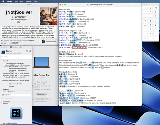Screen dimensions: 160x125
Task: Click the divide slash key on the keypad
Action: [150, 12]
